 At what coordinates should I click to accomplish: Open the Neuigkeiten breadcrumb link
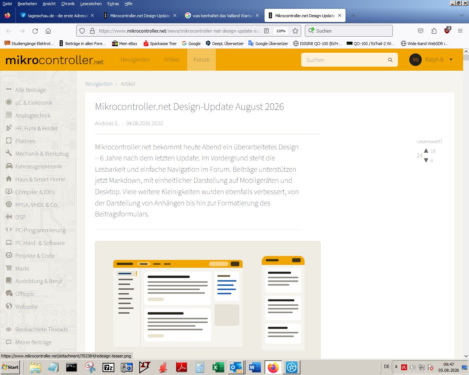coord(99,84)
